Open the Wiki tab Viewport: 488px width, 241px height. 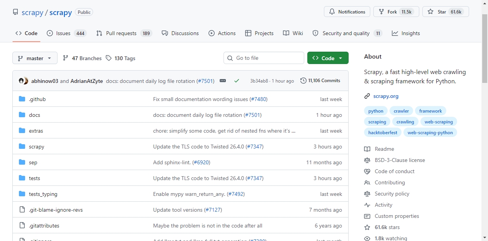click(293, 33)
